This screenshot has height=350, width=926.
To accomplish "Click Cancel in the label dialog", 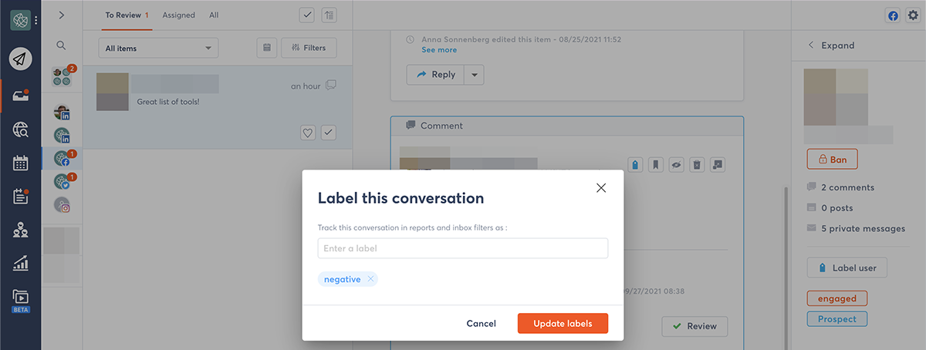I will [x=482, y=324].
